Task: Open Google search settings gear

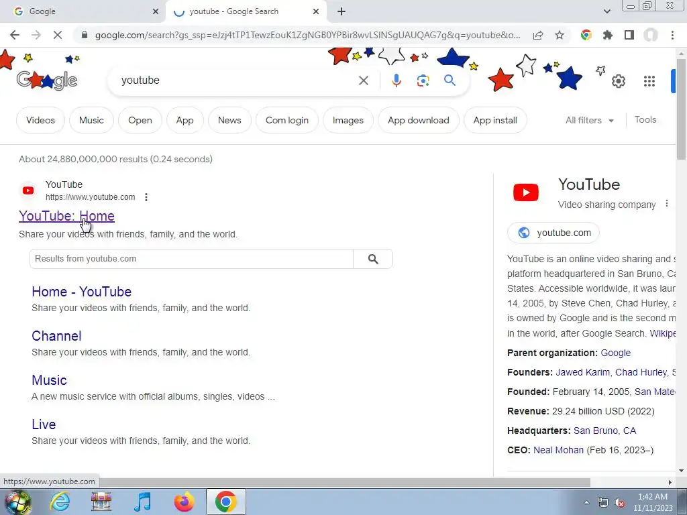Action: pyautogui.click(x=618, y=81)
